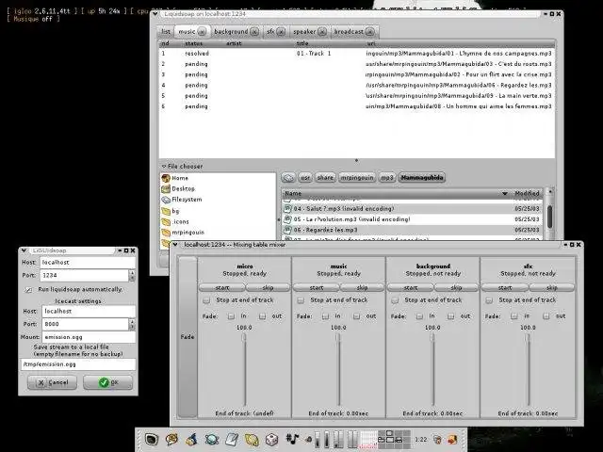This screenshot has width=603, height=452.
Task: Enable Stop at end of track for micro
Action: point(206,299)
